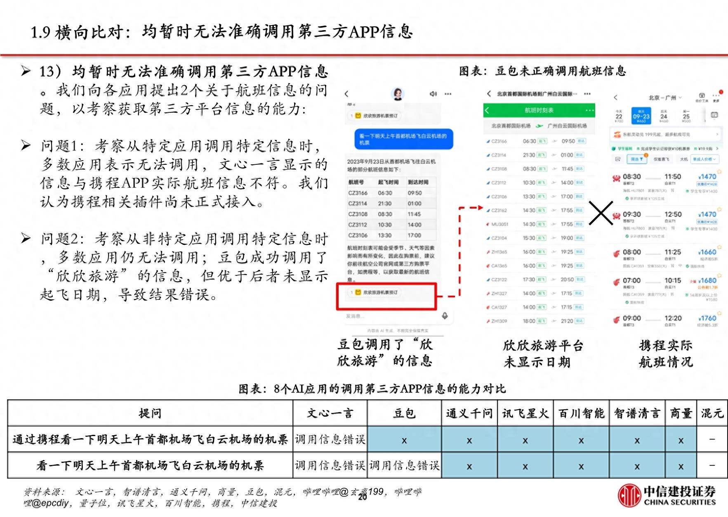Expand the 学生福利 promotion strip arrow
This screenshot has width=728, height=517.
coord(717,148)
